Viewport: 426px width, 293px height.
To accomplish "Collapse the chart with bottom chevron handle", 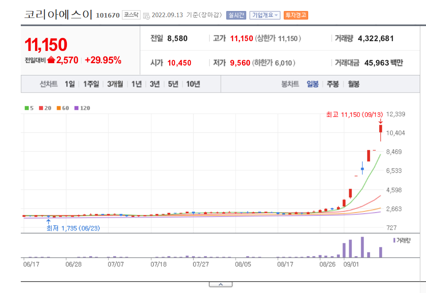I will point(221,284).
